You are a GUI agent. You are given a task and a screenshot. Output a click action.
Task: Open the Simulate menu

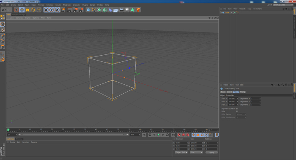coord(50,5)
